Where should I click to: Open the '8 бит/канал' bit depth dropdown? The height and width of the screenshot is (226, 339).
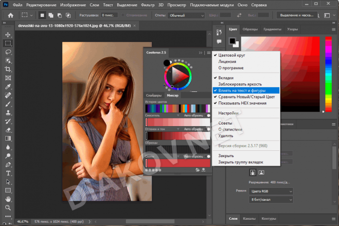[x=271, y=200]
